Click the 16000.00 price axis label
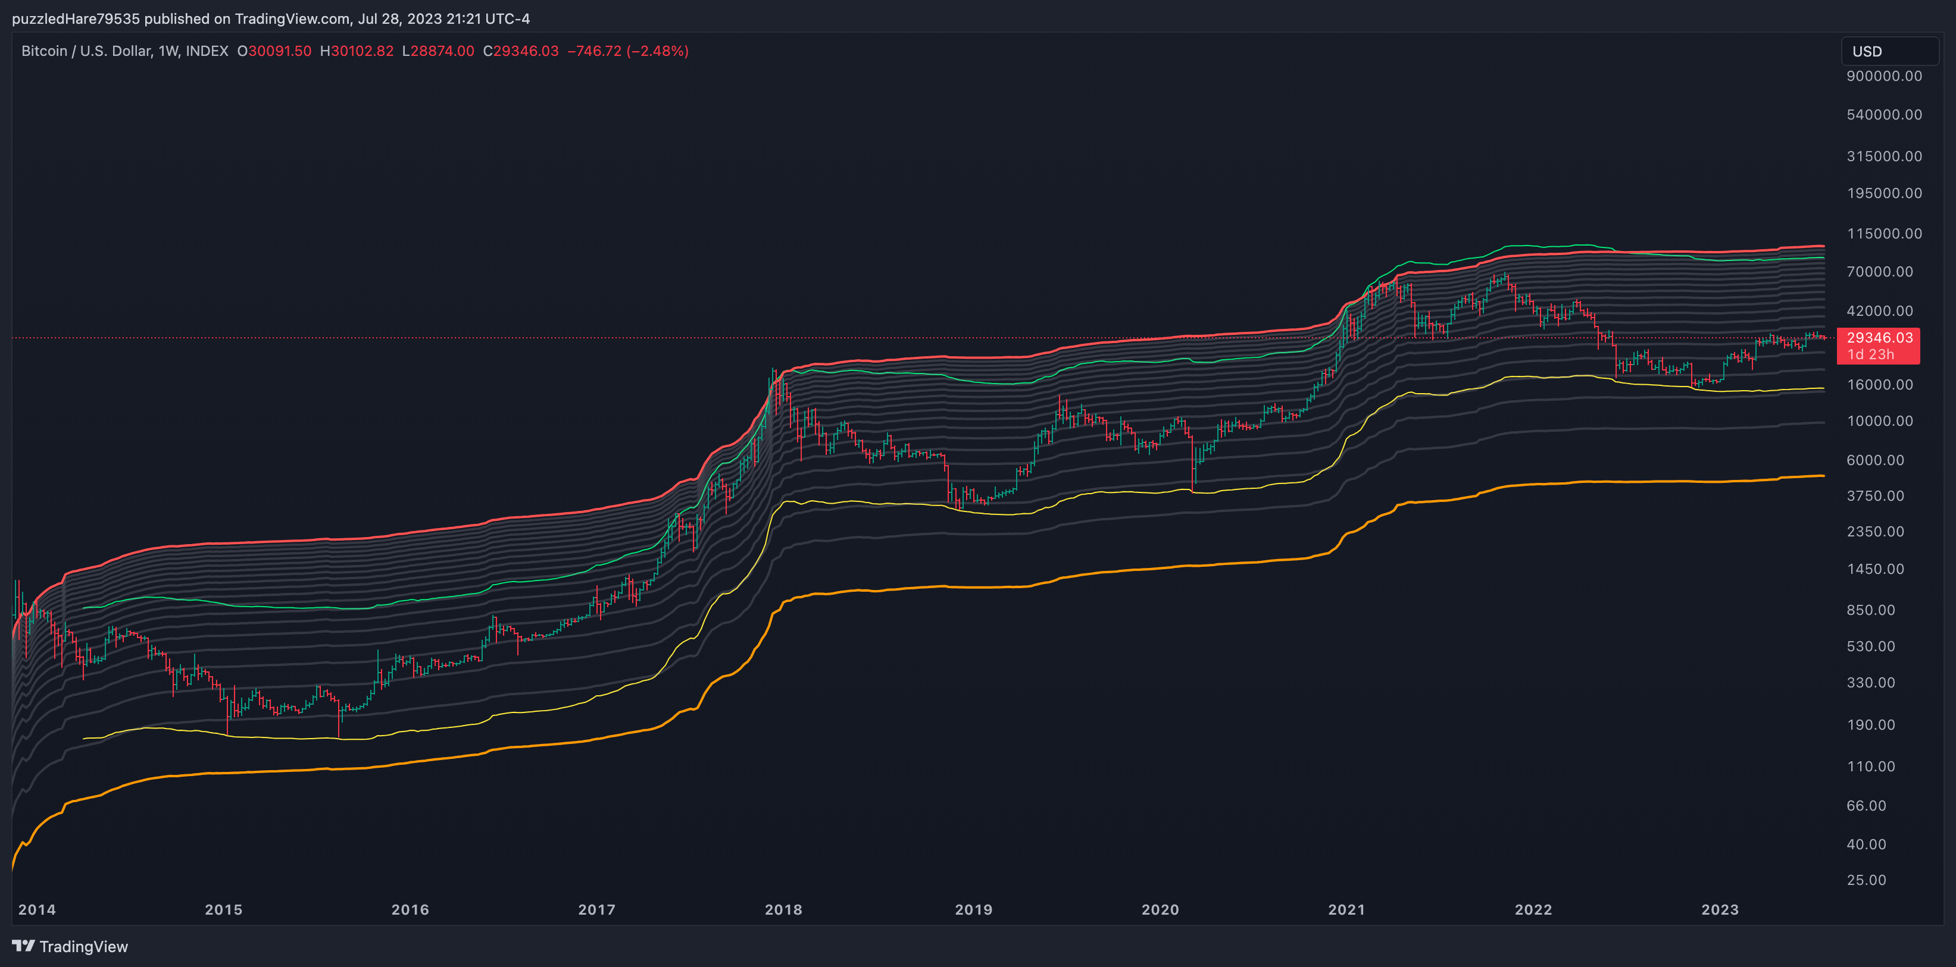This screenshot has width=1956, height=967. pos(1880,385)
